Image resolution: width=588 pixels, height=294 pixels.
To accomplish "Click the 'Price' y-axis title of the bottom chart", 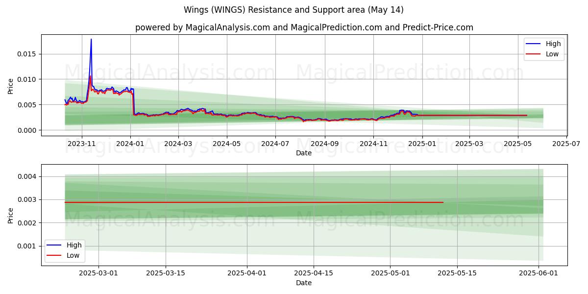I will click(x=11, y=215).
